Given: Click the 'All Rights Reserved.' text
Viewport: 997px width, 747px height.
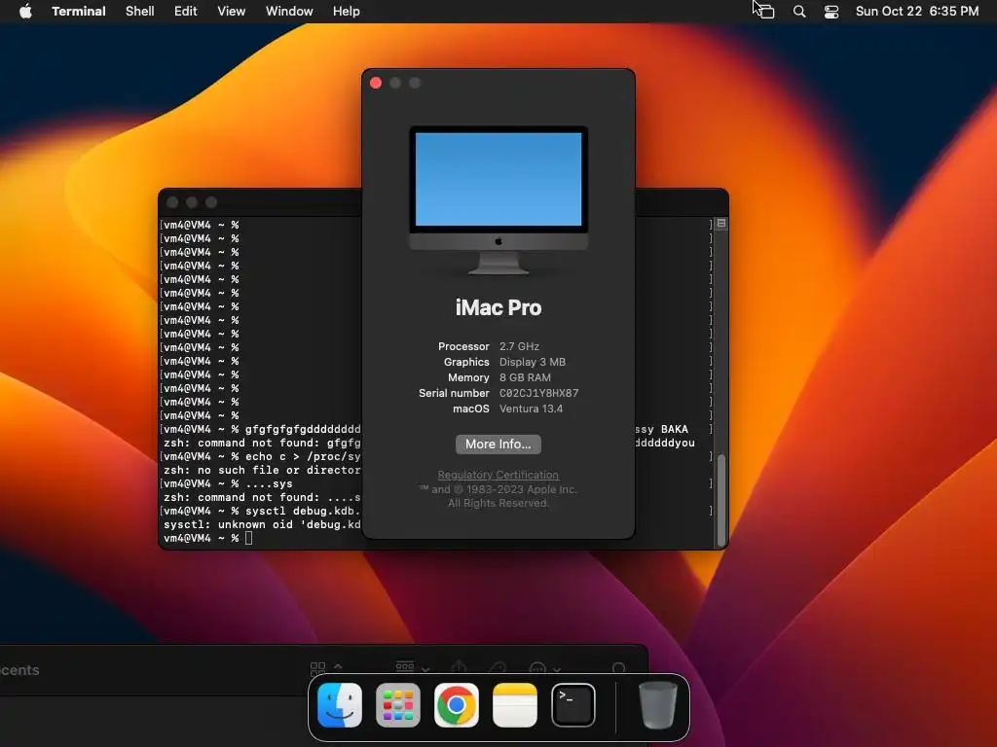Looking at the screenshot, I should [498, 503].
